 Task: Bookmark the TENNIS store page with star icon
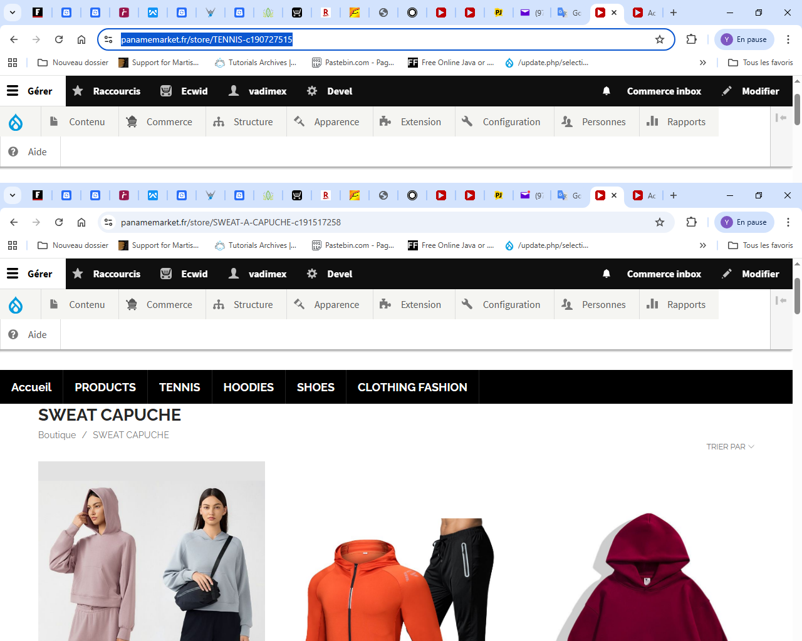pos(660,39)
